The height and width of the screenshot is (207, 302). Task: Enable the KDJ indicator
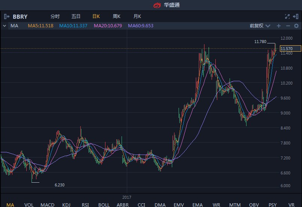[x=66, y=204]
